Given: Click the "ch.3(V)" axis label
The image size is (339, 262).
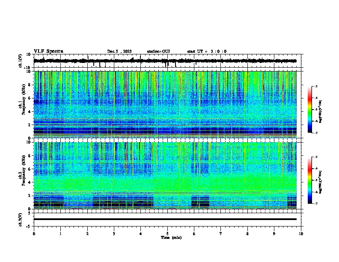Looking at the screenshot, I should (x=21, y=220).
